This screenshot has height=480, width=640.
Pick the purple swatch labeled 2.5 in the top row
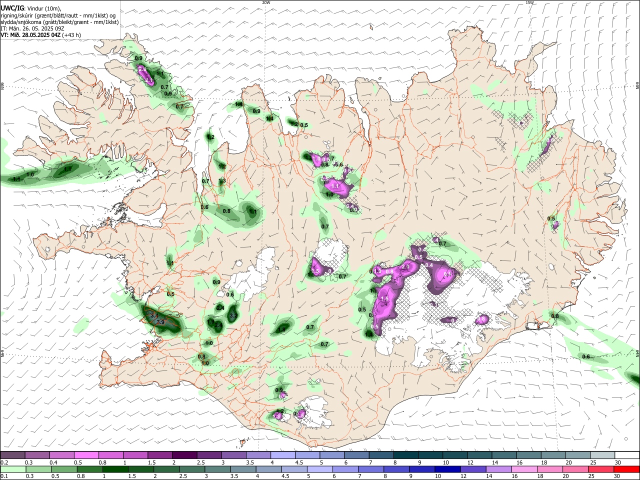click(208, 455)
